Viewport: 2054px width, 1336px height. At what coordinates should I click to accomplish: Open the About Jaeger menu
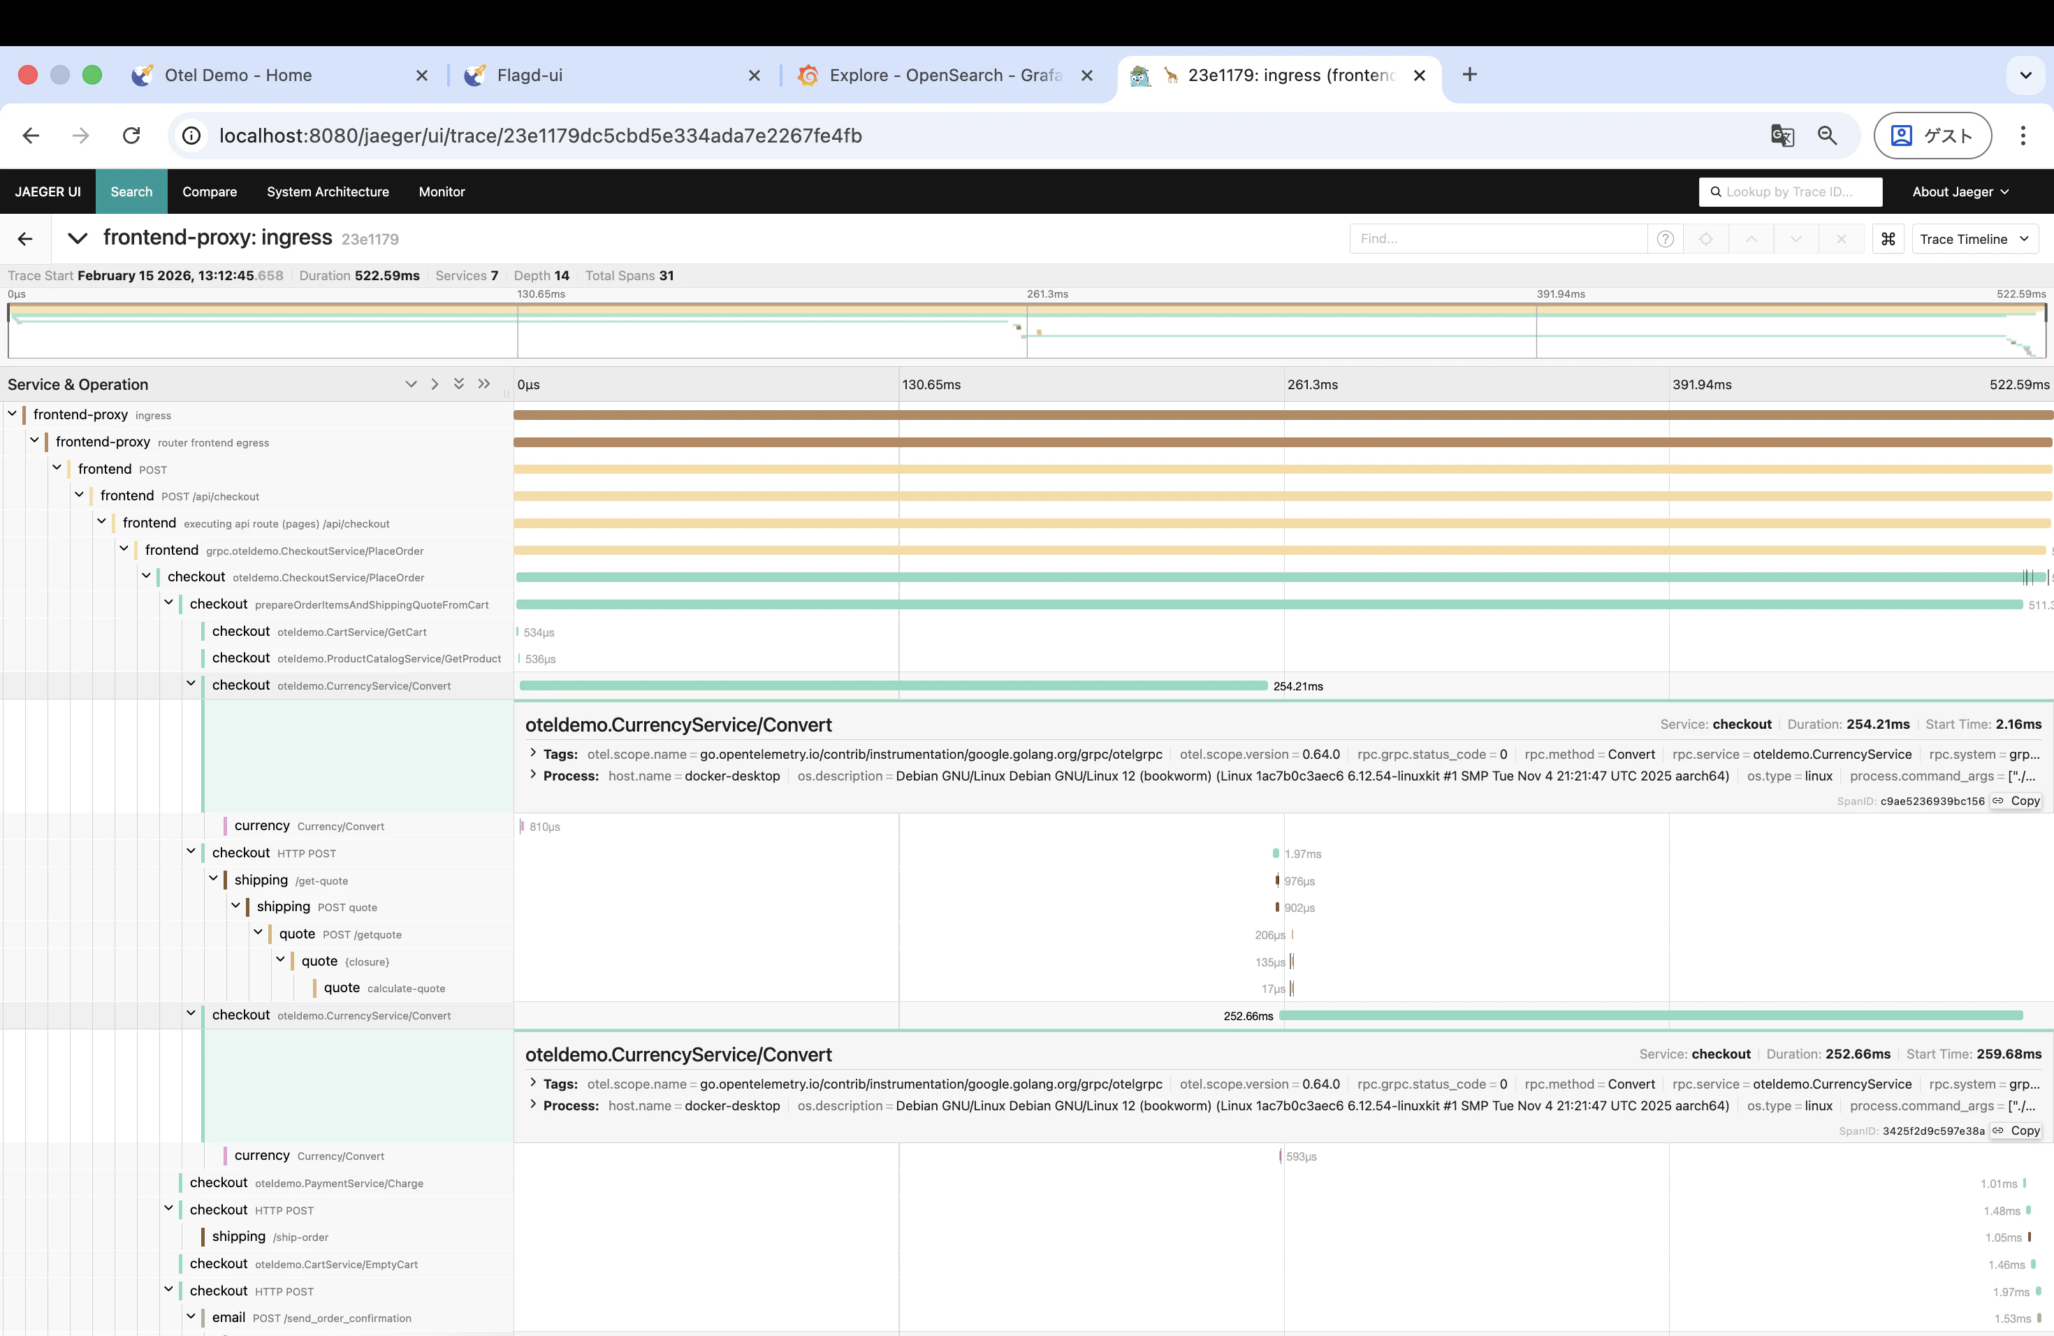[1959, 191]
